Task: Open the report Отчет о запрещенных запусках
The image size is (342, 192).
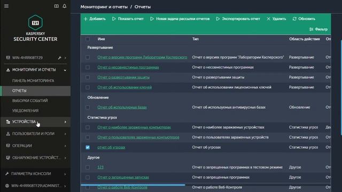Action: click(x=123, y=178)
